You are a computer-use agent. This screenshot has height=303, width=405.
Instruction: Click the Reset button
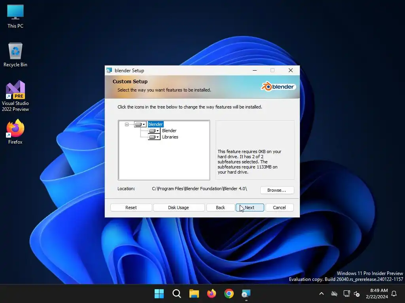pos(131,208)
